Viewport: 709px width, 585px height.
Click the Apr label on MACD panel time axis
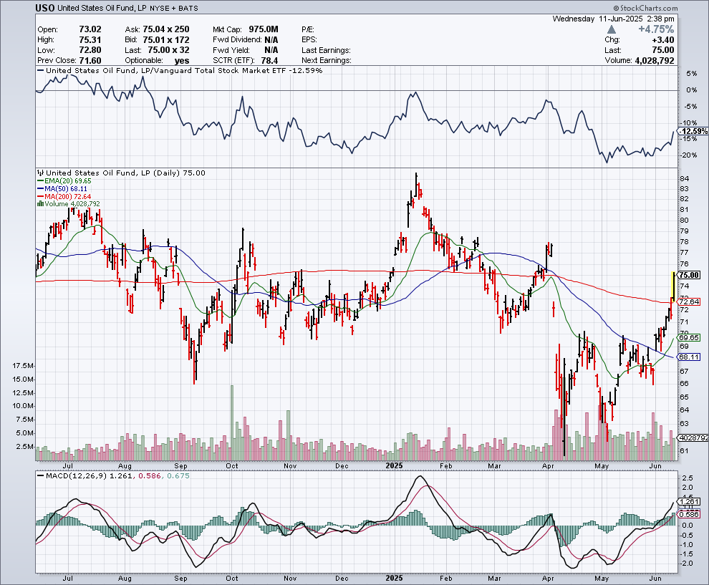(548, 579)
